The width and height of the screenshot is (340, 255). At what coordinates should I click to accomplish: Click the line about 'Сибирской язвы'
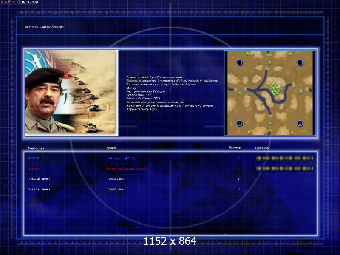point(161,84)
